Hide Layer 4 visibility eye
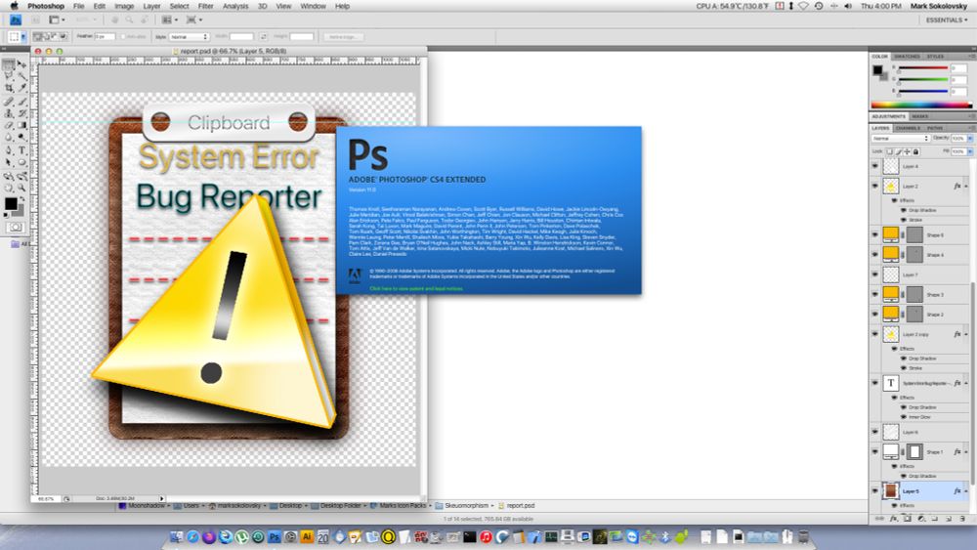Image resolution: width=977 pixels, height=550 pixels. [874, 166]
